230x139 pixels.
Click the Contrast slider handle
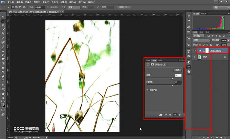pyautogui.click(x=172, y=86)
